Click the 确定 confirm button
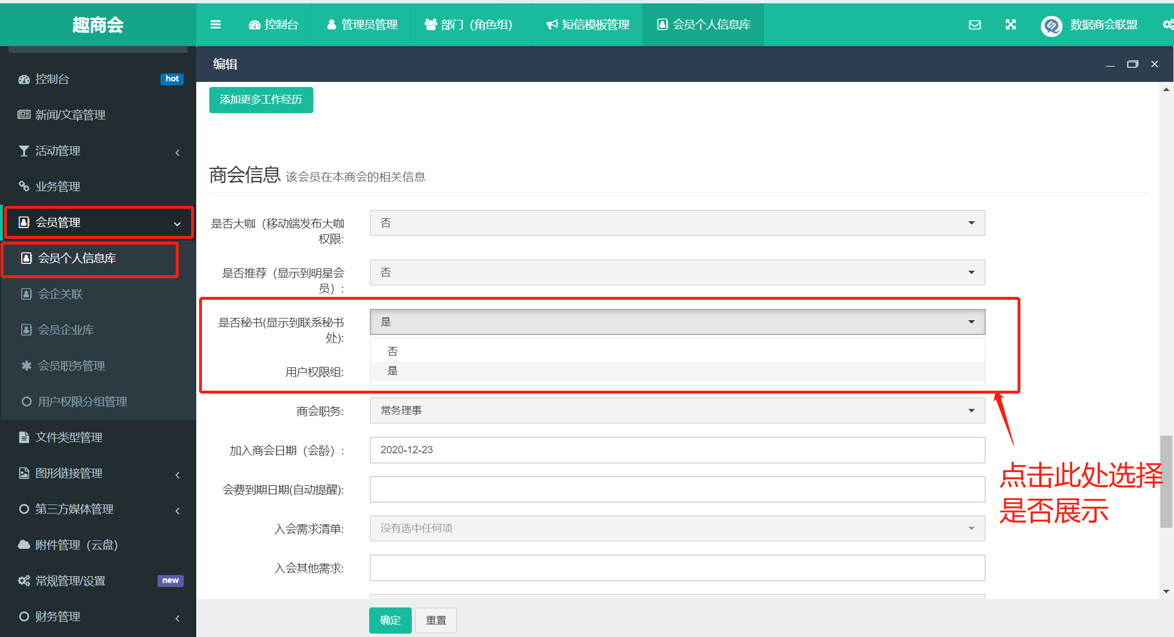This screenshot has width=1174, height=637. pos(390,620)
